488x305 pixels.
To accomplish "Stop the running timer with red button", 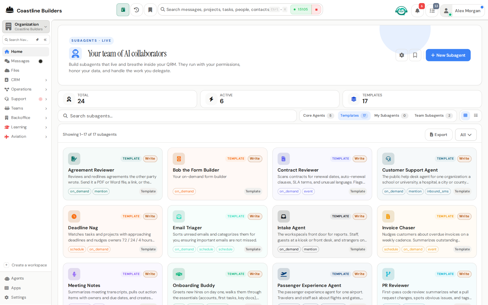I will pyautogui.click(x=316, y=10).
